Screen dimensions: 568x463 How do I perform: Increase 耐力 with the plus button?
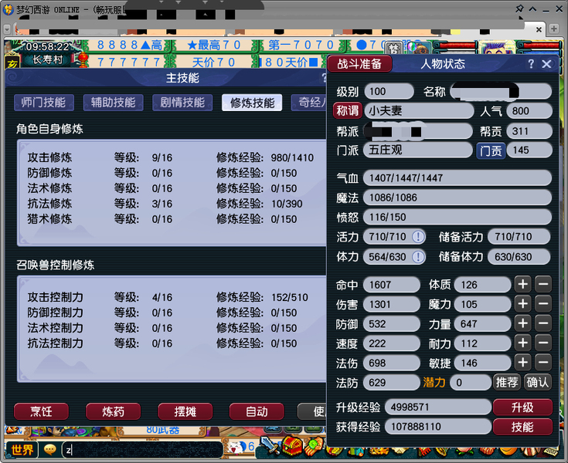click(x=522, y=343)
